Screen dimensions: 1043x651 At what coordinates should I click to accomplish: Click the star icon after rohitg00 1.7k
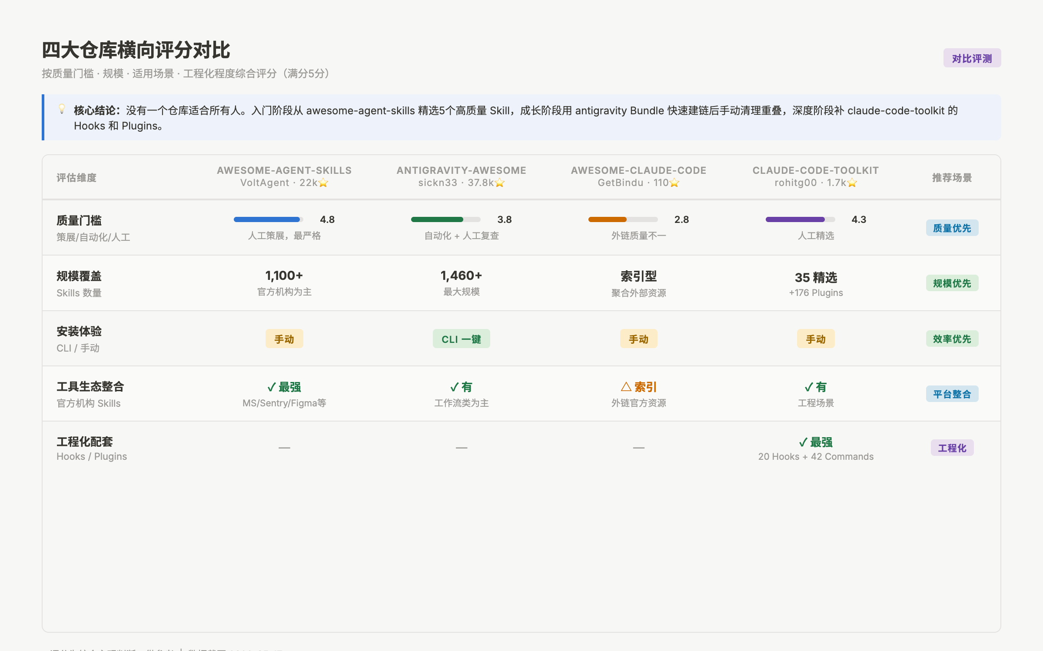click(x=852, y=183)
